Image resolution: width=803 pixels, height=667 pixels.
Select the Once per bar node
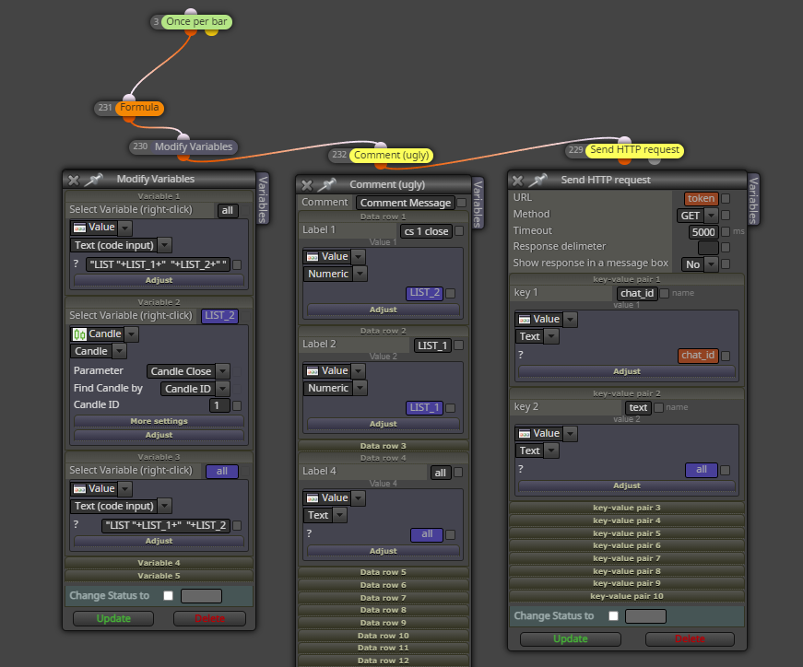[x=197, y=21]
